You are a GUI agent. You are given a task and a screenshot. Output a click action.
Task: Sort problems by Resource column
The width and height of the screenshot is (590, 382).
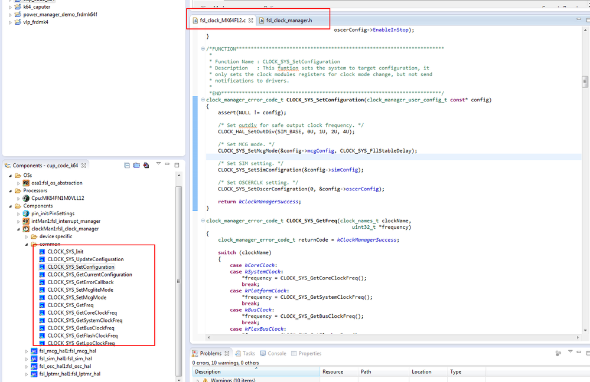(338, 372)
